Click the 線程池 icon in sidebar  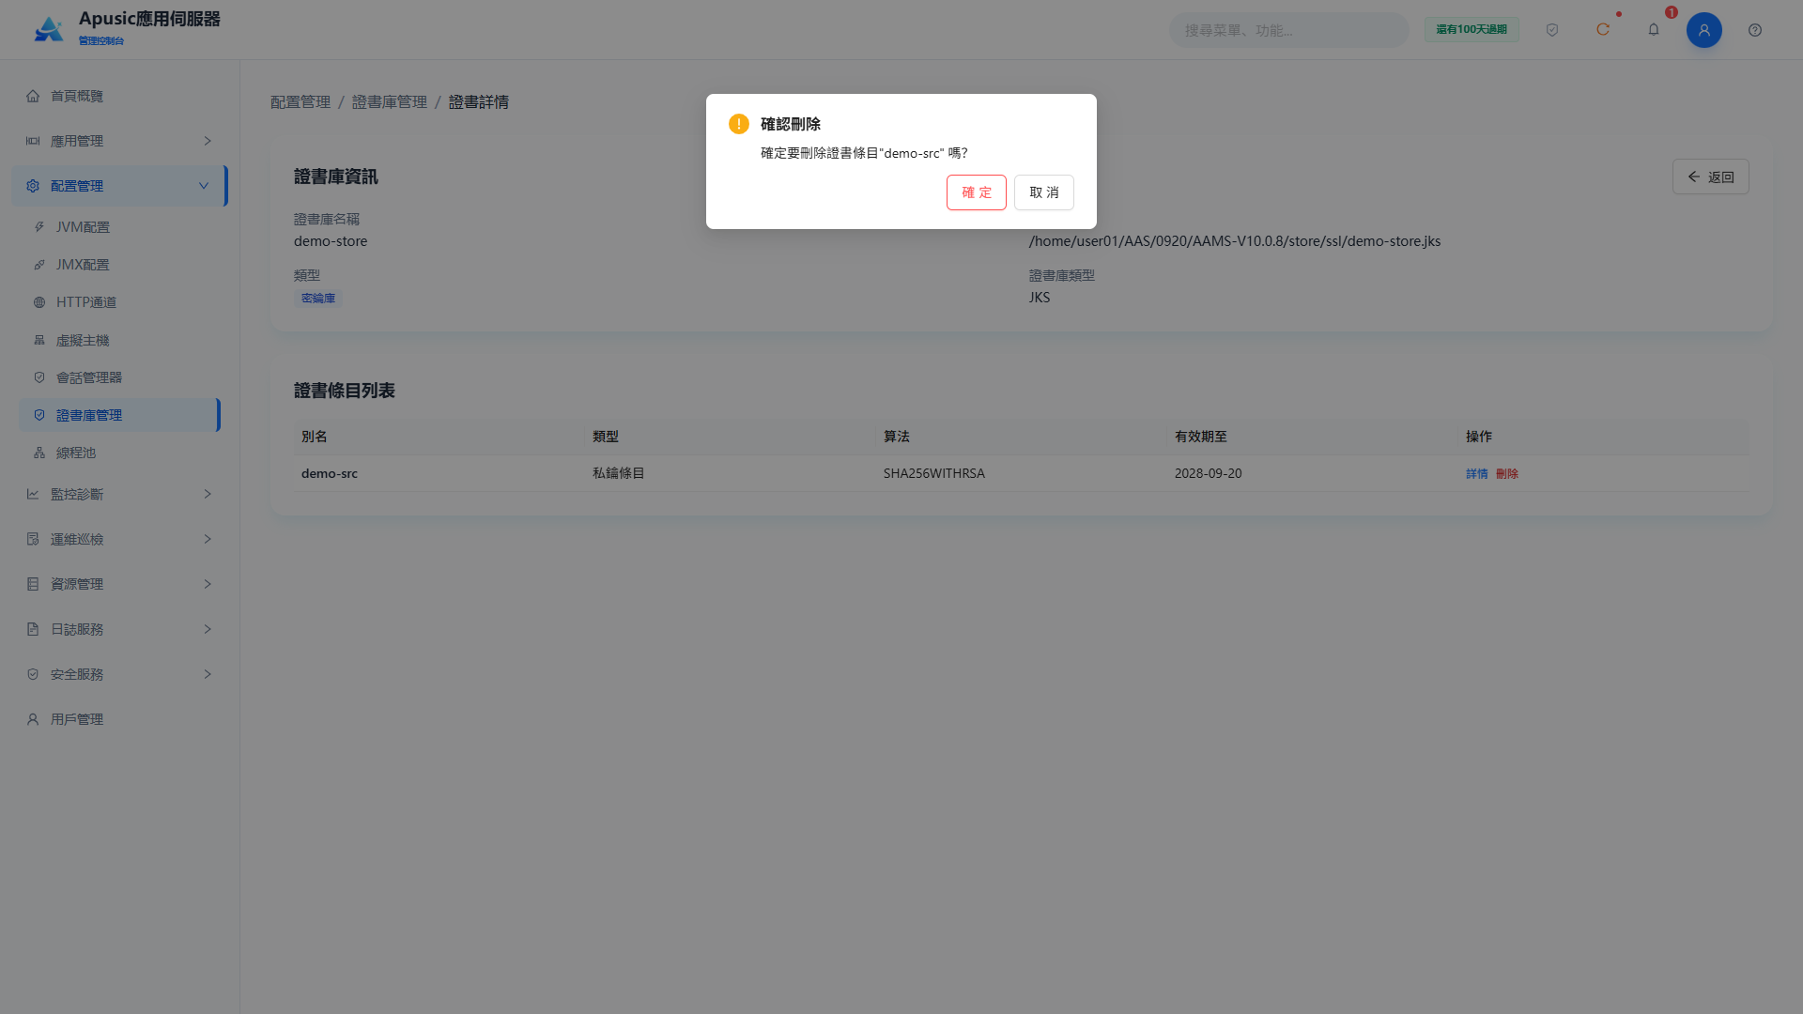click(x=39, y=453)
